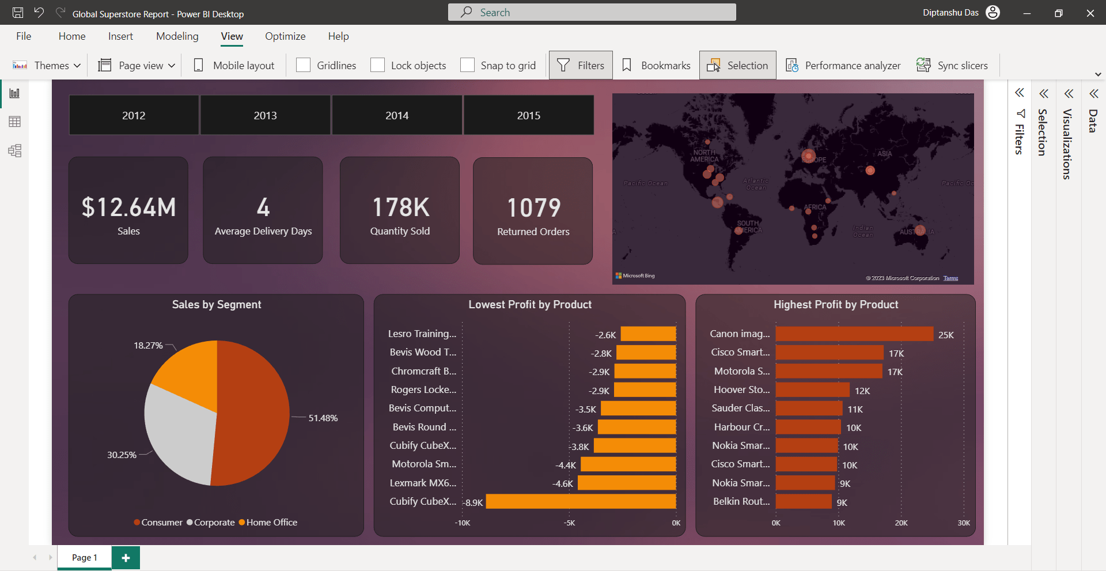
Task: Click the Mobile layout icon
Action: tap(199, 65)
